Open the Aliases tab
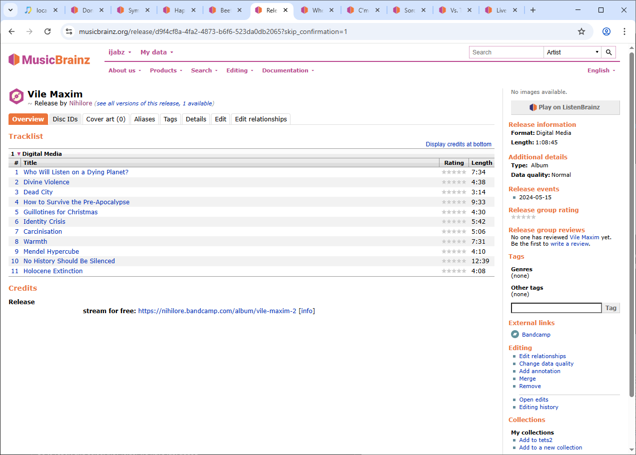636x455 pixels. coord(144,119)
